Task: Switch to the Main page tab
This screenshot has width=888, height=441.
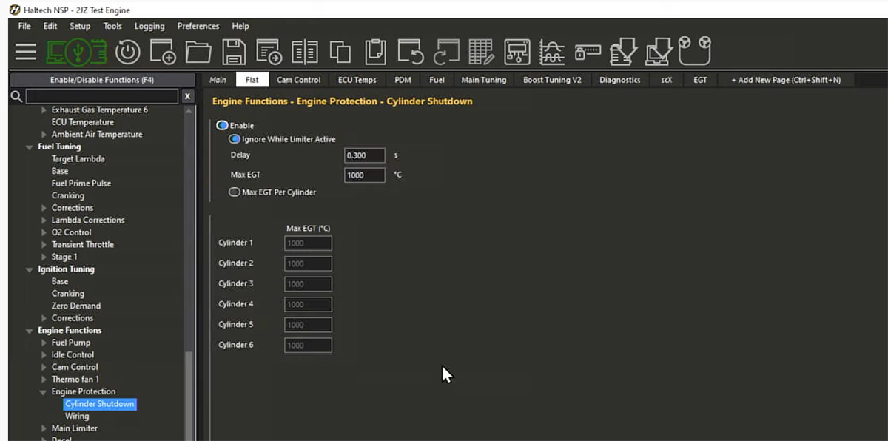Action: coord(218,80)
